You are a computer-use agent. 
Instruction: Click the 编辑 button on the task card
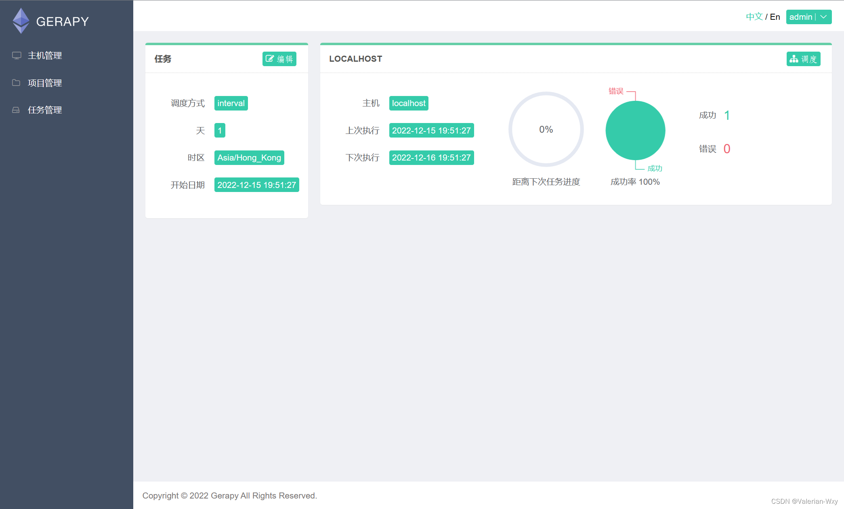279,59
